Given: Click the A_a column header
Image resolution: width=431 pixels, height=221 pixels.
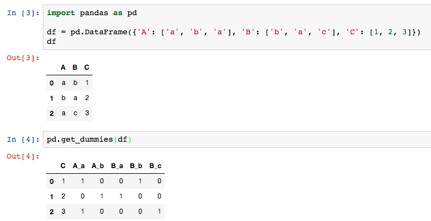Looking at the screenshot, I should 78,166.
